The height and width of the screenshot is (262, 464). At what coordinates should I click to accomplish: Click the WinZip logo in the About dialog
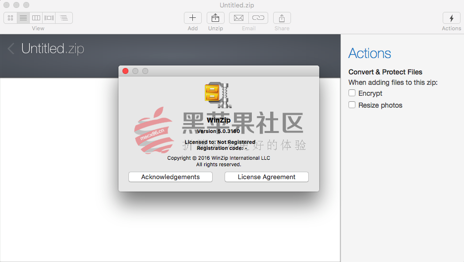(219, 95)
